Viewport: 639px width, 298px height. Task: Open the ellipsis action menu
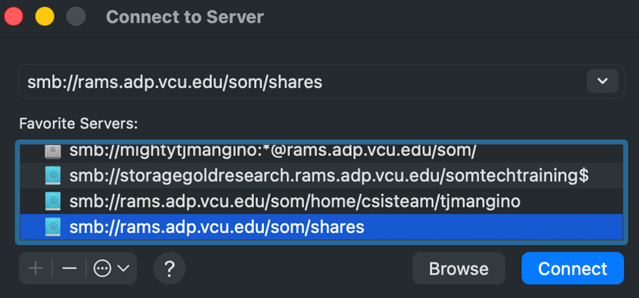click(102, 268)
